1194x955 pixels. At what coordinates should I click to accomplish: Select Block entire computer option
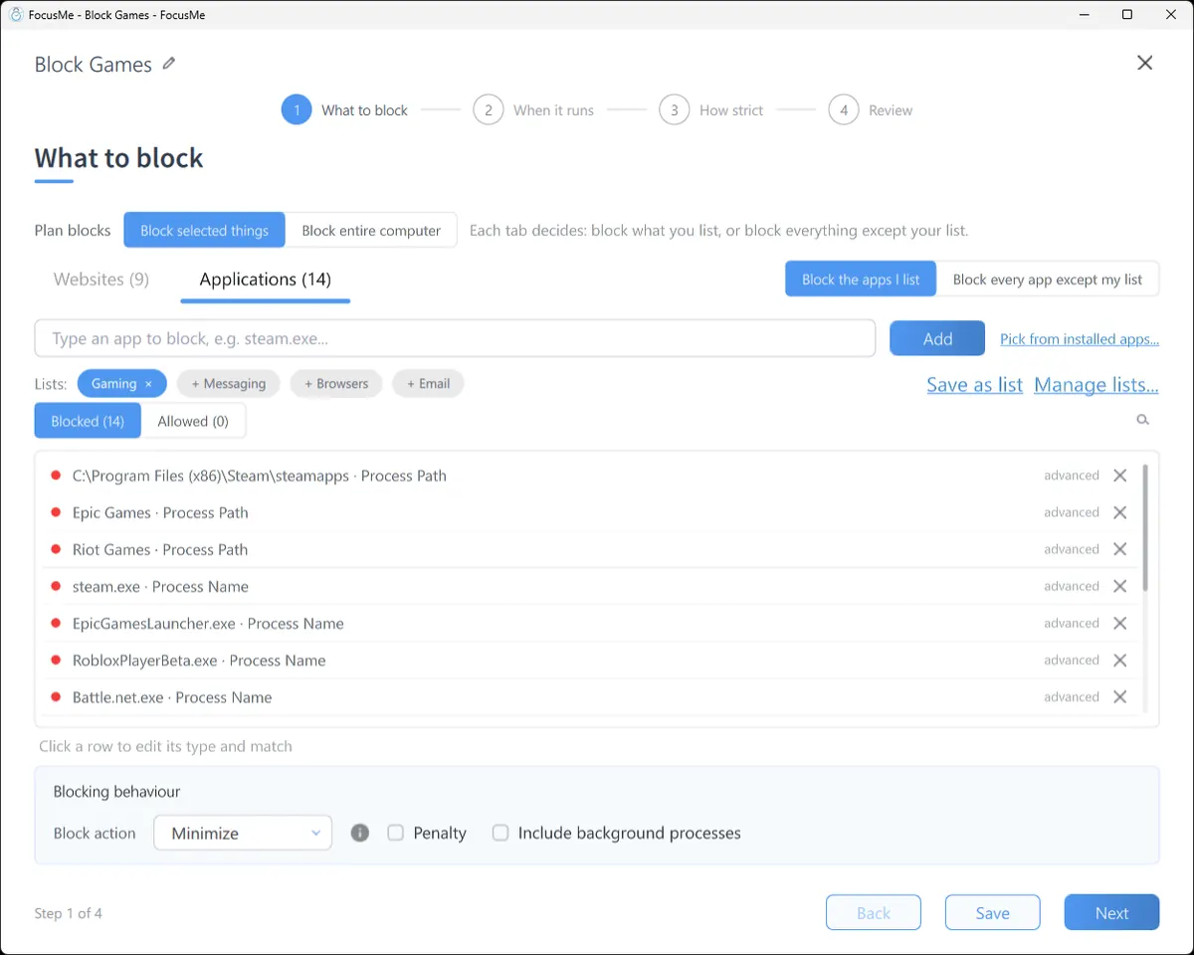click(x=371, y=230)
